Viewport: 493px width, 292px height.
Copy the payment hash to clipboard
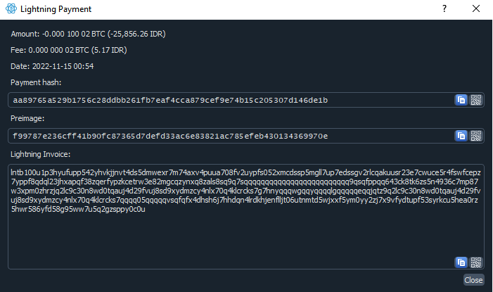coord(461,100)
